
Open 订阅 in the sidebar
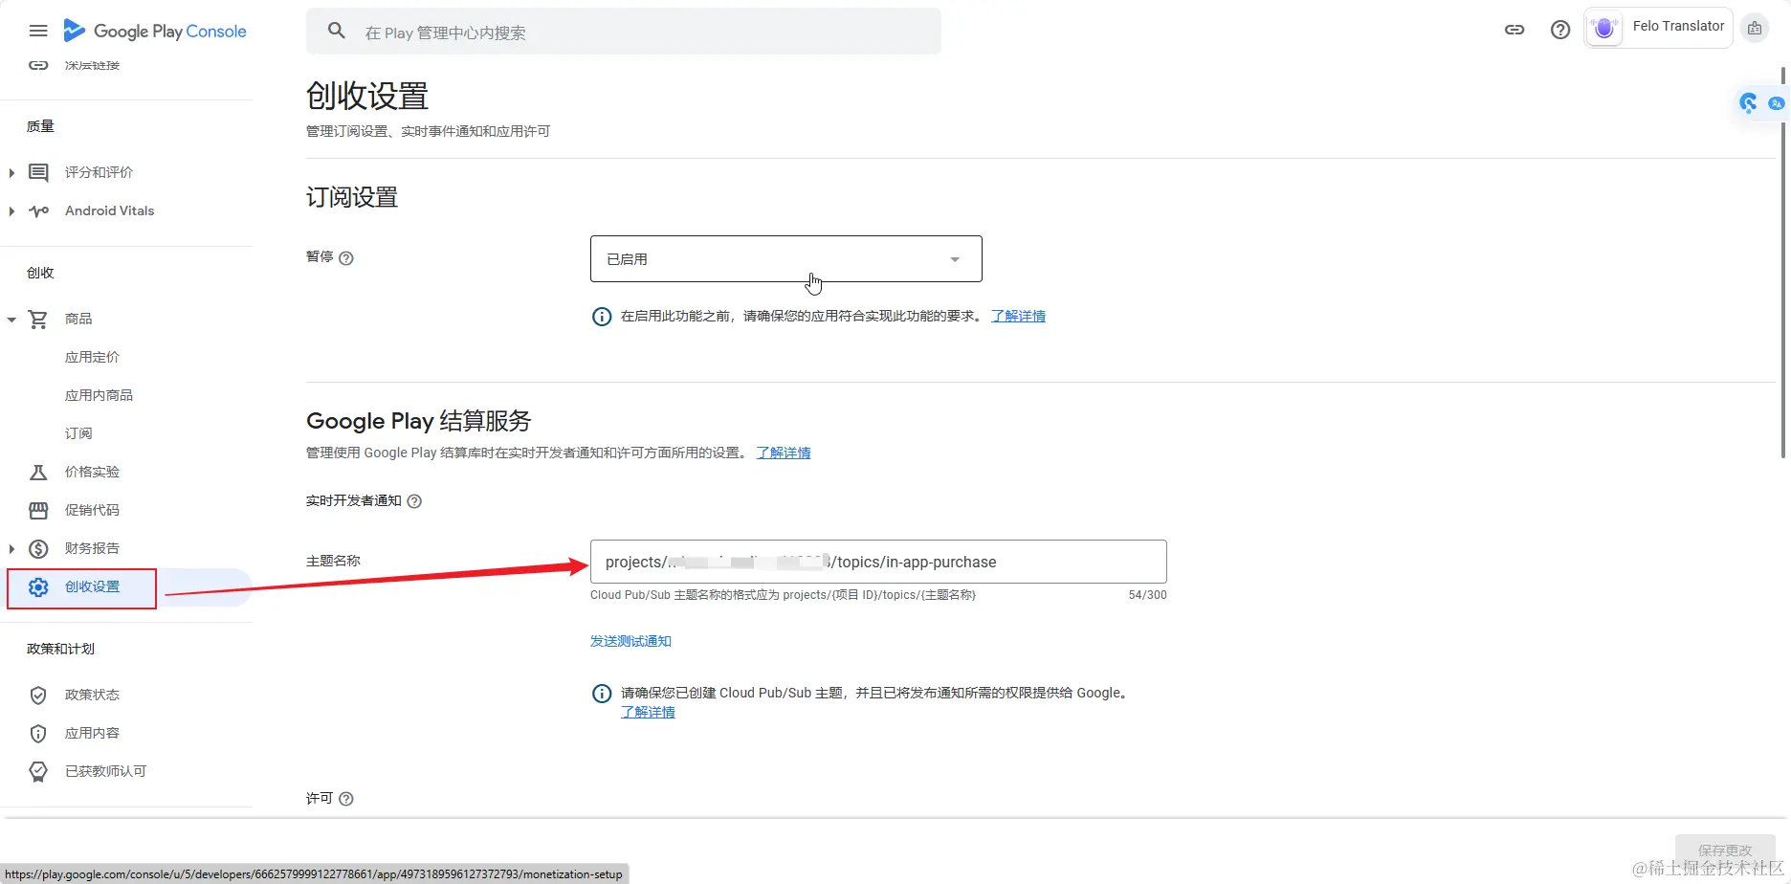78,433
